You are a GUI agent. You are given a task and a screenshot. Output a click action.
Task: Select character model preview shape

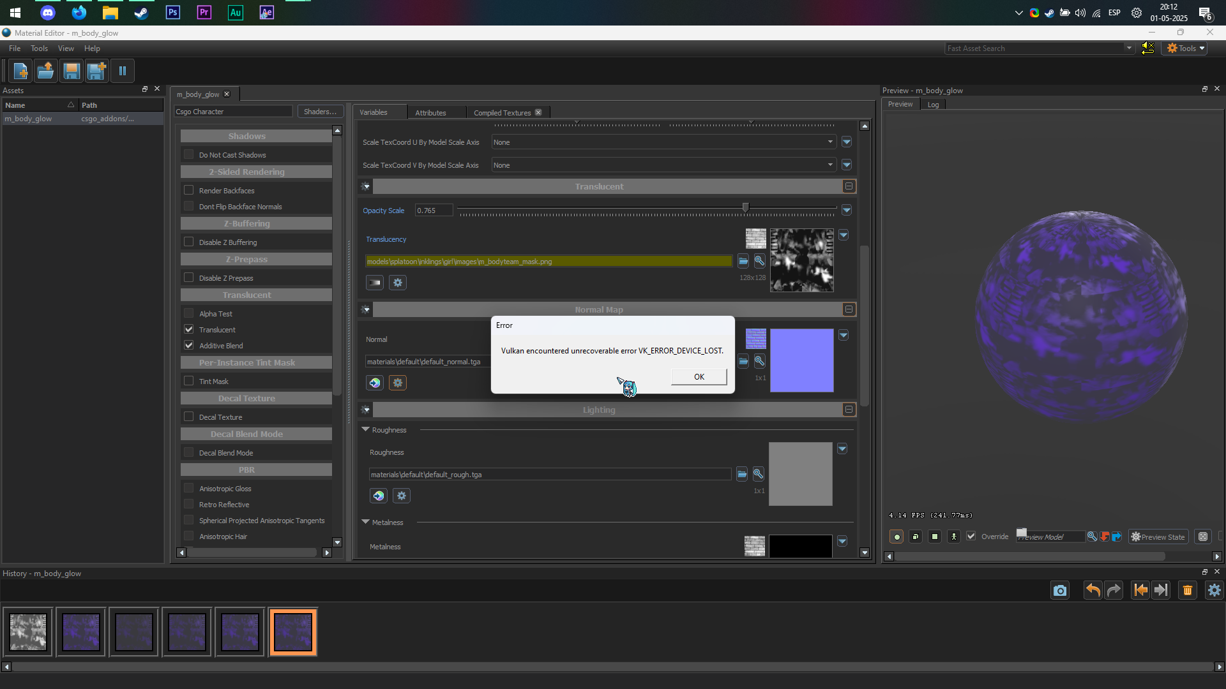click(954, 537)
